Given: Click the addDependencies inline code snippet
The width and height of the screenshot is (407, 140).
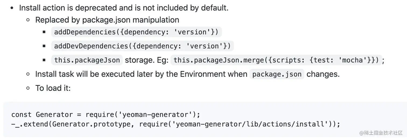Looking at the screenshot, I should [136, 32].
